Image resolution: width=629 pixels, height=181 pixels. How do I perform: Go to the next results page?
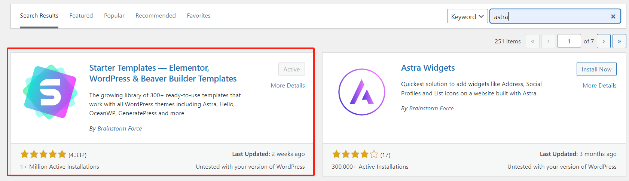604,41
